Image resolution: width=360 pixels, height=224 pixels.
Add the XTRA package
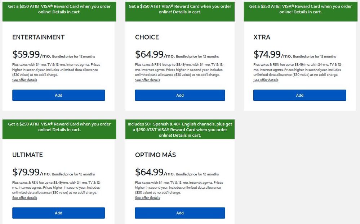pos(299,95)
